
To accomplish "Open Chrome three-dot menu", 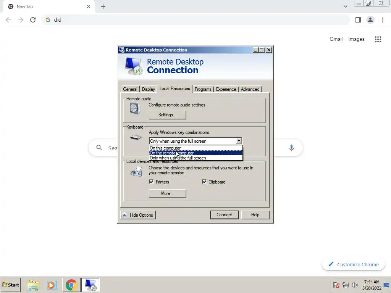I will [383, 20].
